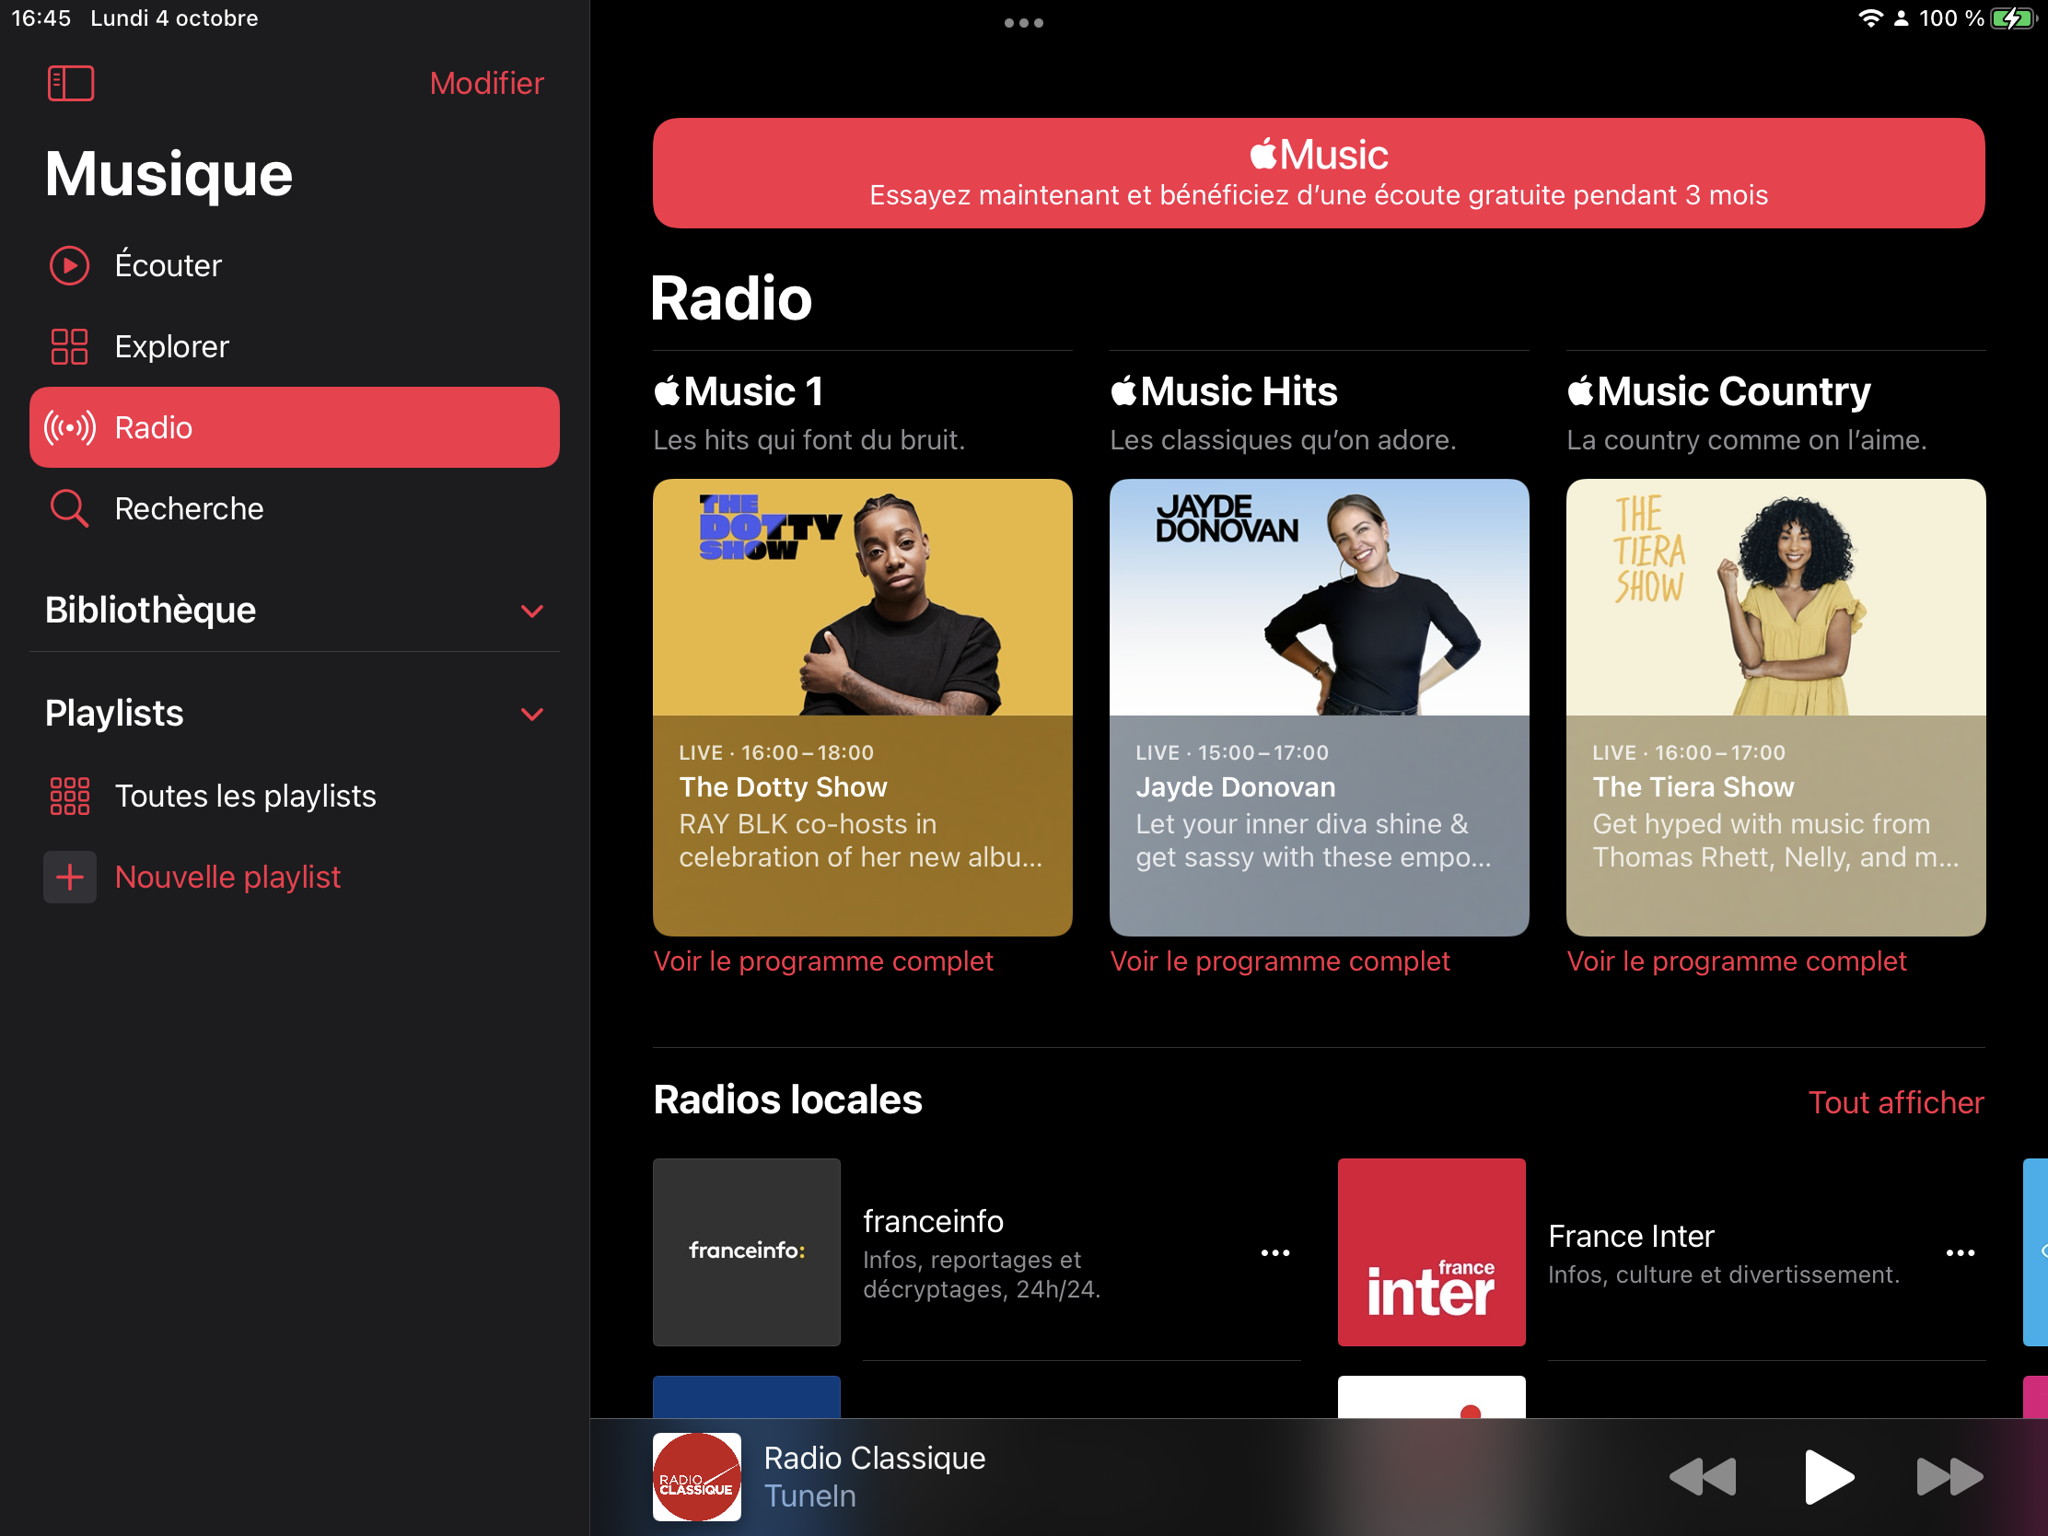Tap the Explorer grid icon
This screenshot has height=1536, width=2048.
coord(69,346)
